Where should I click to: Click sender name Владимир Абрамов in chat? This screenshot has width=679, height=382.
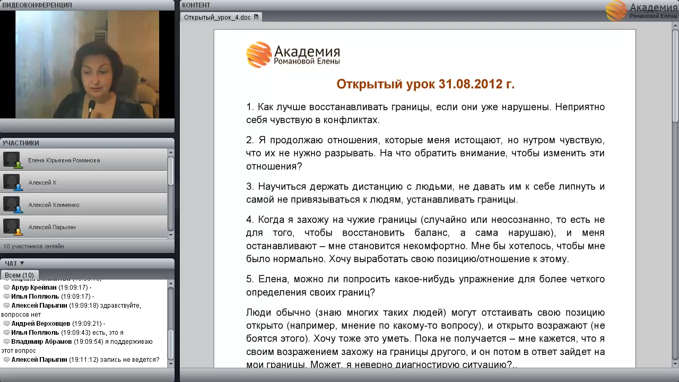(41, 342)
